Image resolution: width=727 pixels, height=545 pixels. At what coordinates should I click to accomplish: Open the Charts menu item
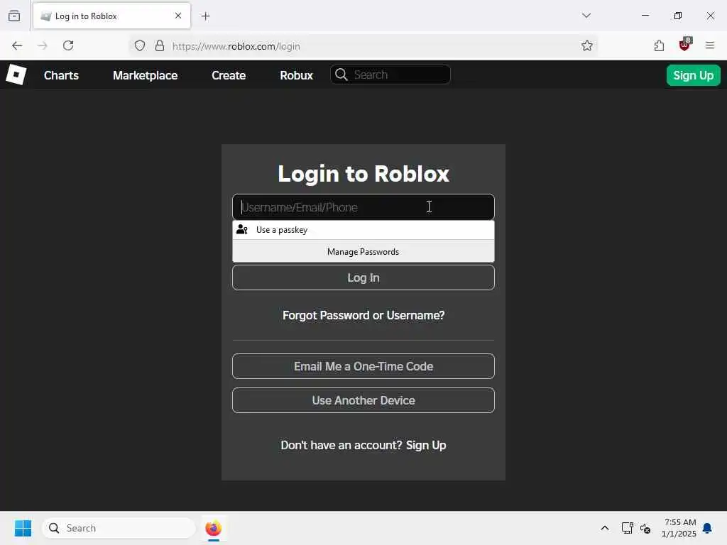point(61,75)
